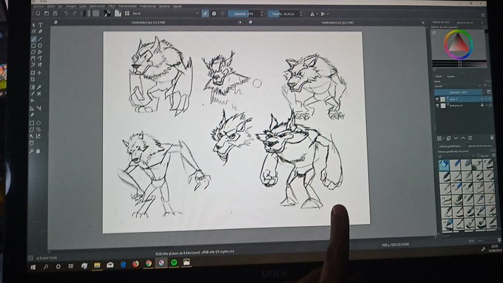The width and height of the screenshot is (503, 283).
Task: Open the Archivo menu
Action: [38, 6]
